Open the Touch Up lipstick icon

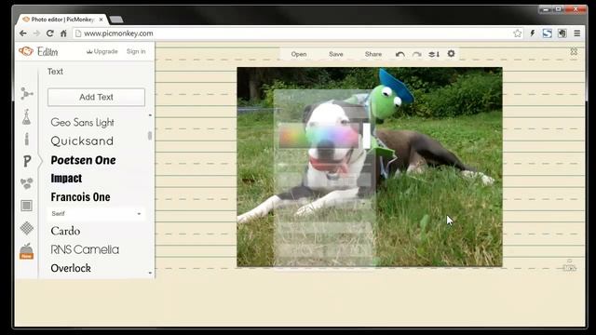click(27, 139)
